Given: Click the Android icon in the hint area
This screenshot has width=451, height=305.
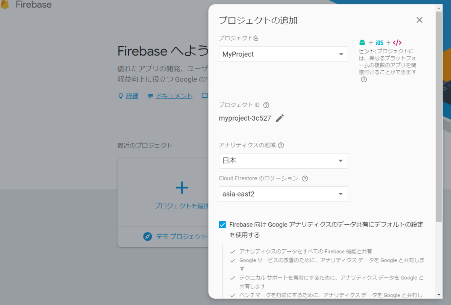Looking at the screenshot, I should pyautogui.click(x=362, y=42).
